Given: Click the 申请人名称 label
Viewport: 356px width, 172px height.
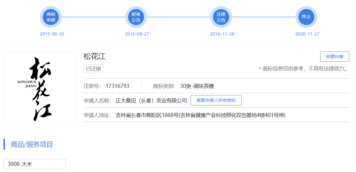Looking at the screenshot, I should [x=98, y=101].
